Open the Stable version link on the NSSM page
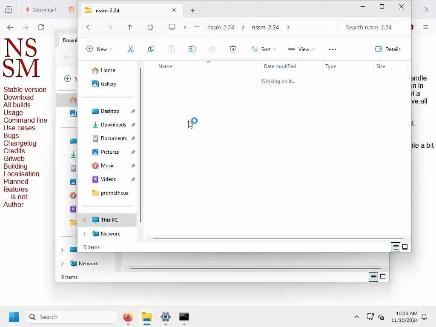 point(25,89)
